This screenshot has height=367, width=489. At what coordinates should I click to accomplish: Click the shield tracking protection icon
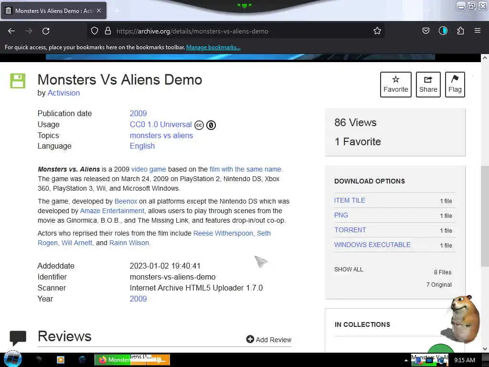[95, 31]
